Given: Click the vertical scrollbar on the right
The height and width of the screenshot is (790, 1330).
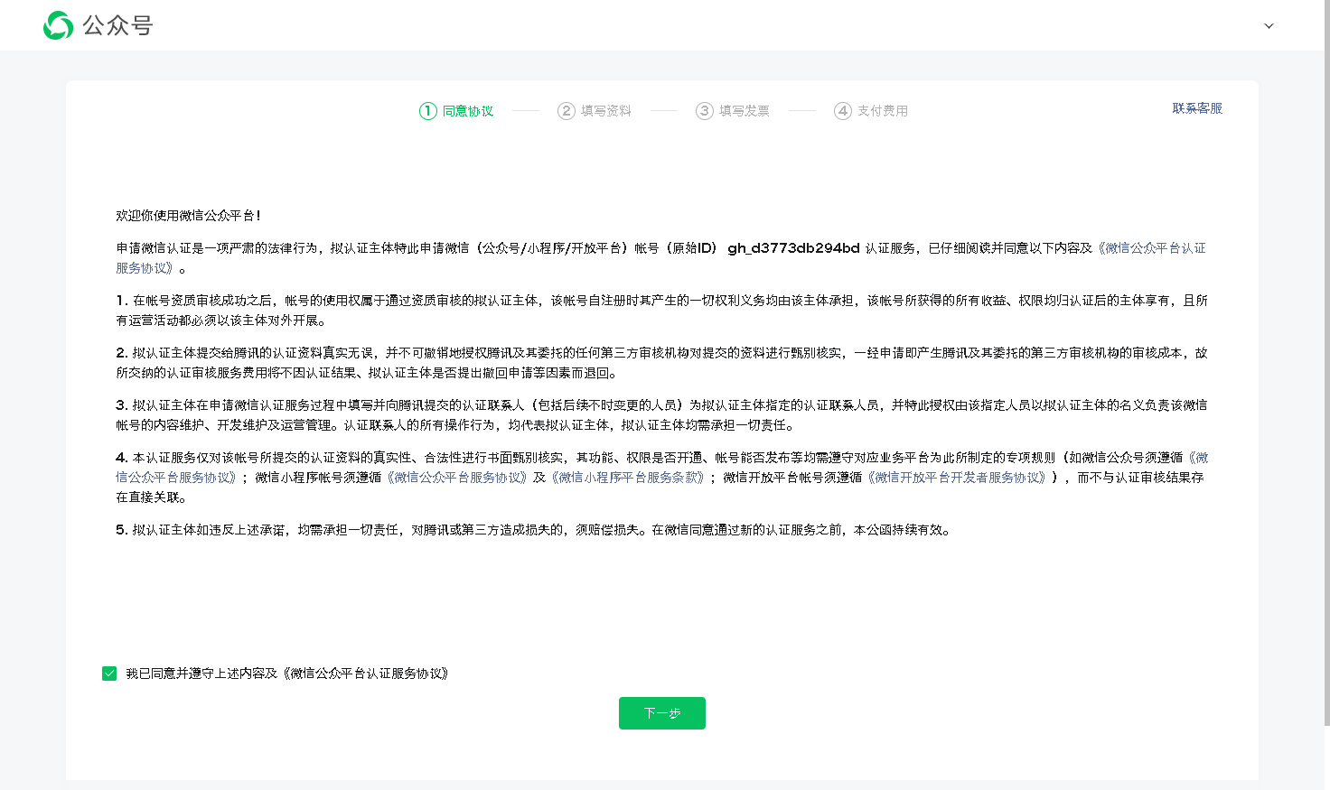Looking at the screenshot, I should click(1326, 361).
